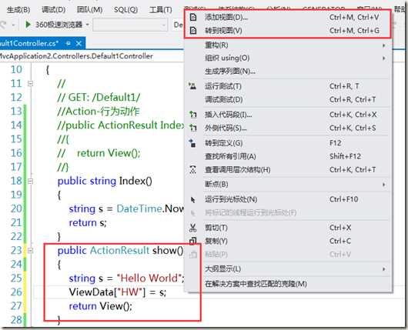This screenshot has width=408, height=330.
Task: Select 复制(Y) menu entry
Action: tap(288, 241)
